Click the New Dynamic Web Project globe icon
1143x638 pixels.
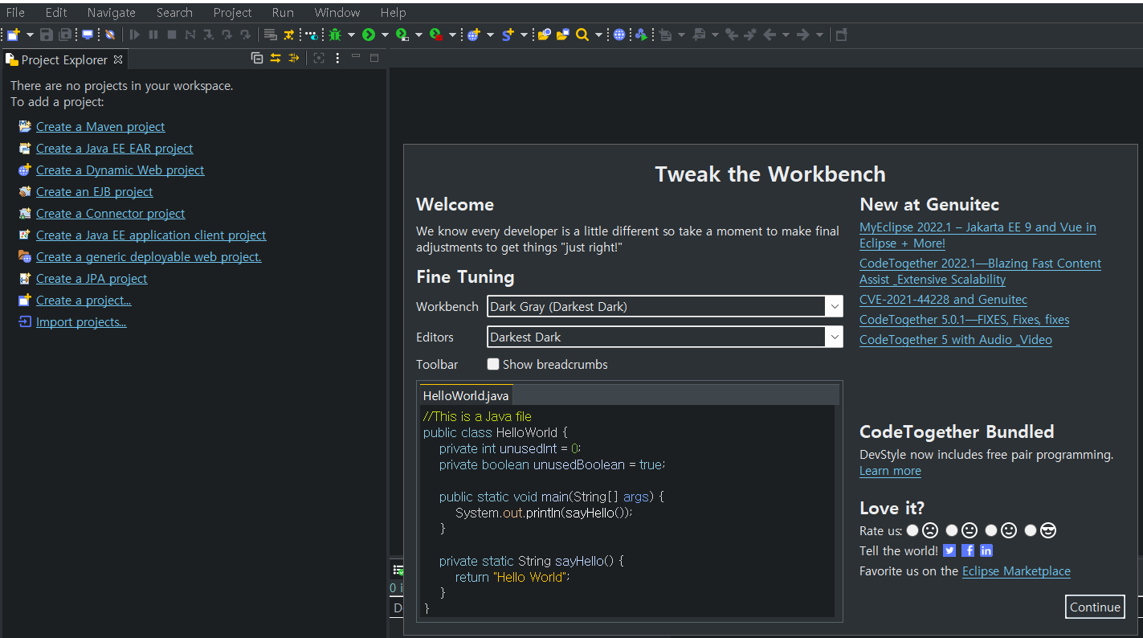[x=473, y=35]
